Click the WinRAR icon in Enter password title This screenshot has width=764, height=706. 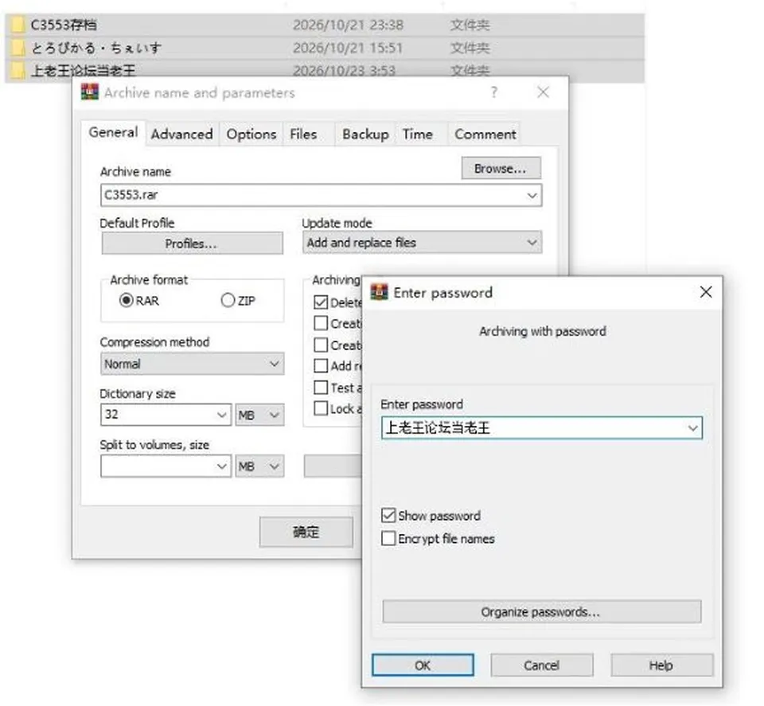tap(379, 292)
